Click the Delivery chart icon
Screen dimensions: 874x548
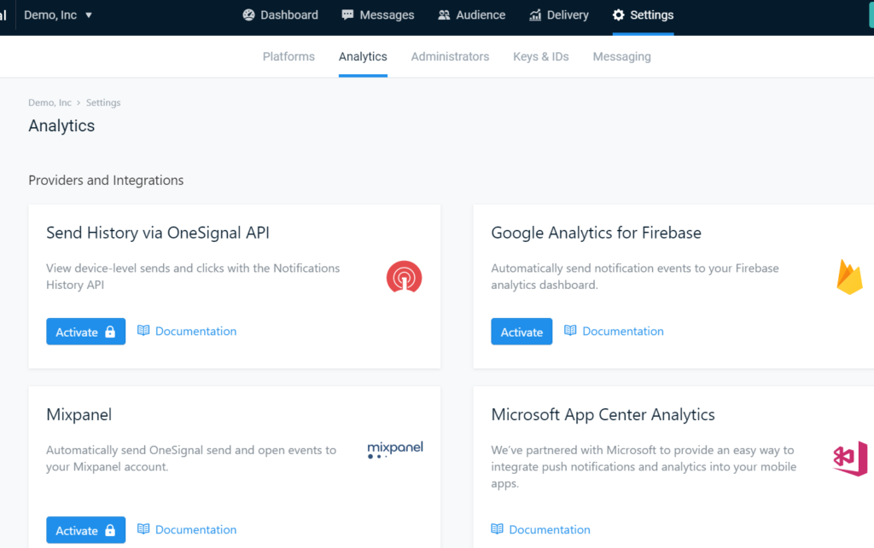coord(535,15)
